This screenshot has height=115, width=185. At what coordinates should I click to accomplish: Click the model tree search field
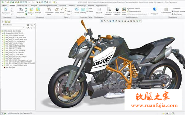pyautogui.click(x=13, y=28)
